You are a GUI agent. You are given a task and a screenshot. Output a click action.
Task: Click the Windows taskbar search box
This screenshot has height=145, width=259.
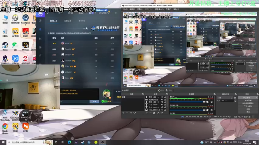tap(30, 142)
